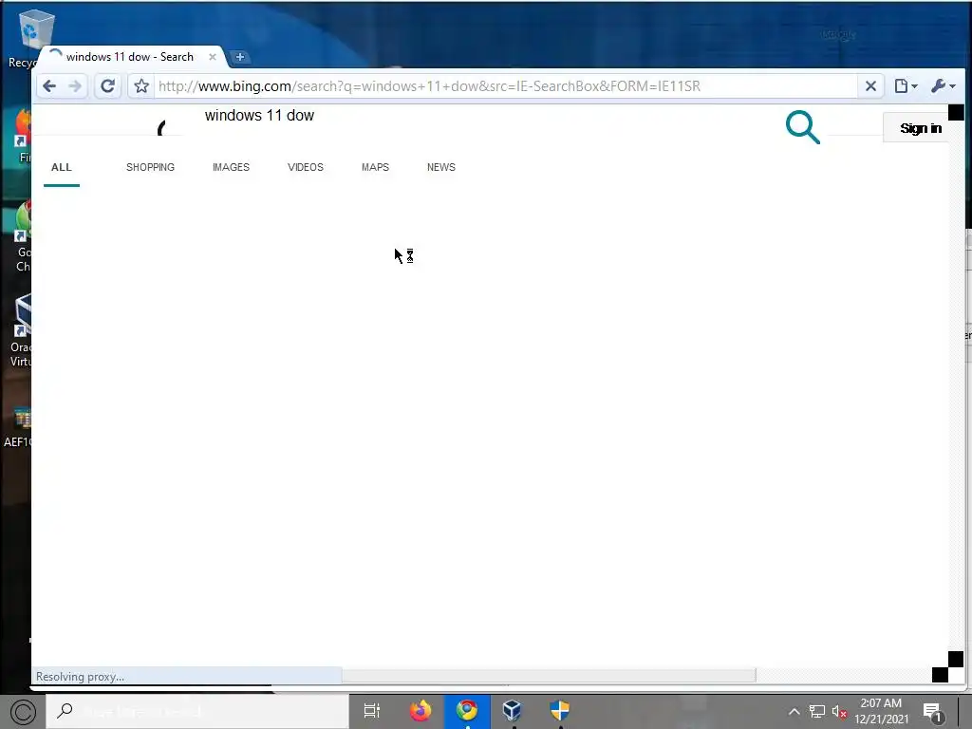
Task: Open Task View on the taskbar
Action: coord(371,711)
